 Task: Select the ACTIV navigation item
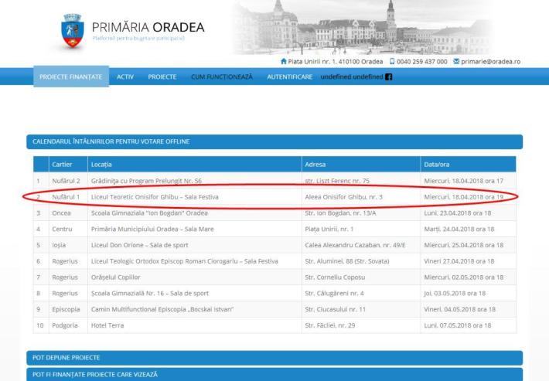point(125,77)
